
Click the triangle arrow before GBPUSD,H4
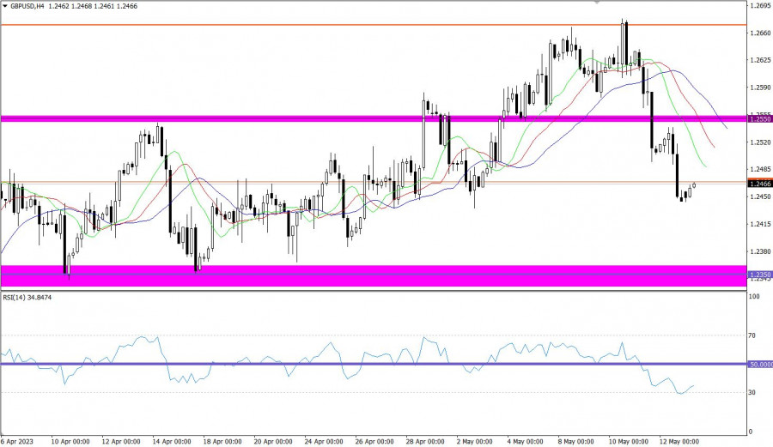(4, 6)
